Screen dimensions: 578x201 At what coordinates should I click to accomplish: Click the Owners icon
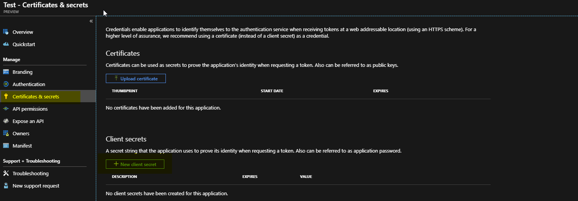click(6, 133)
